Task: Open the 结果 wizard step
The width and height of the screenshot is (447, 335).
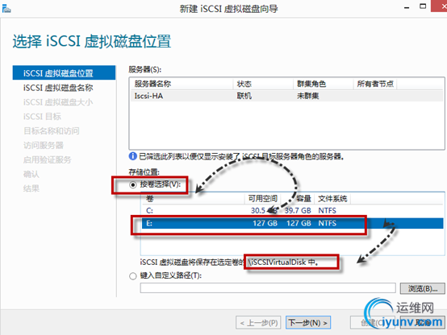Action: pos(31,188)
